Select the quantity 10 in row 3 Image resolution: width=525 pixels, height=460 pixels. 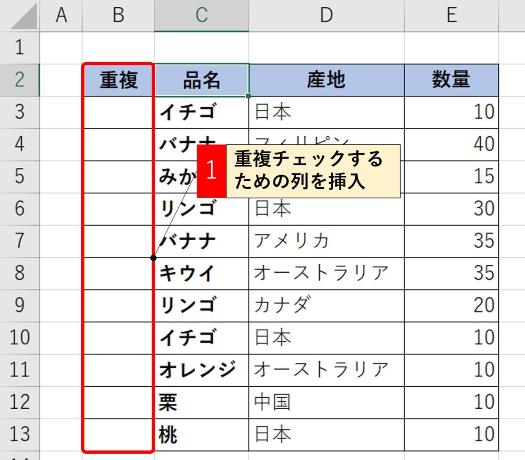(452, 112)
